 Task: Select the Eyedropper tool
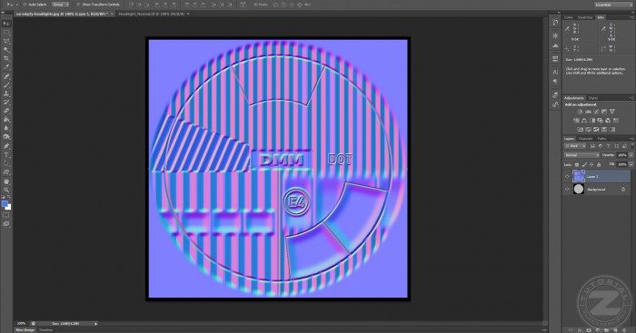(6, 67)
